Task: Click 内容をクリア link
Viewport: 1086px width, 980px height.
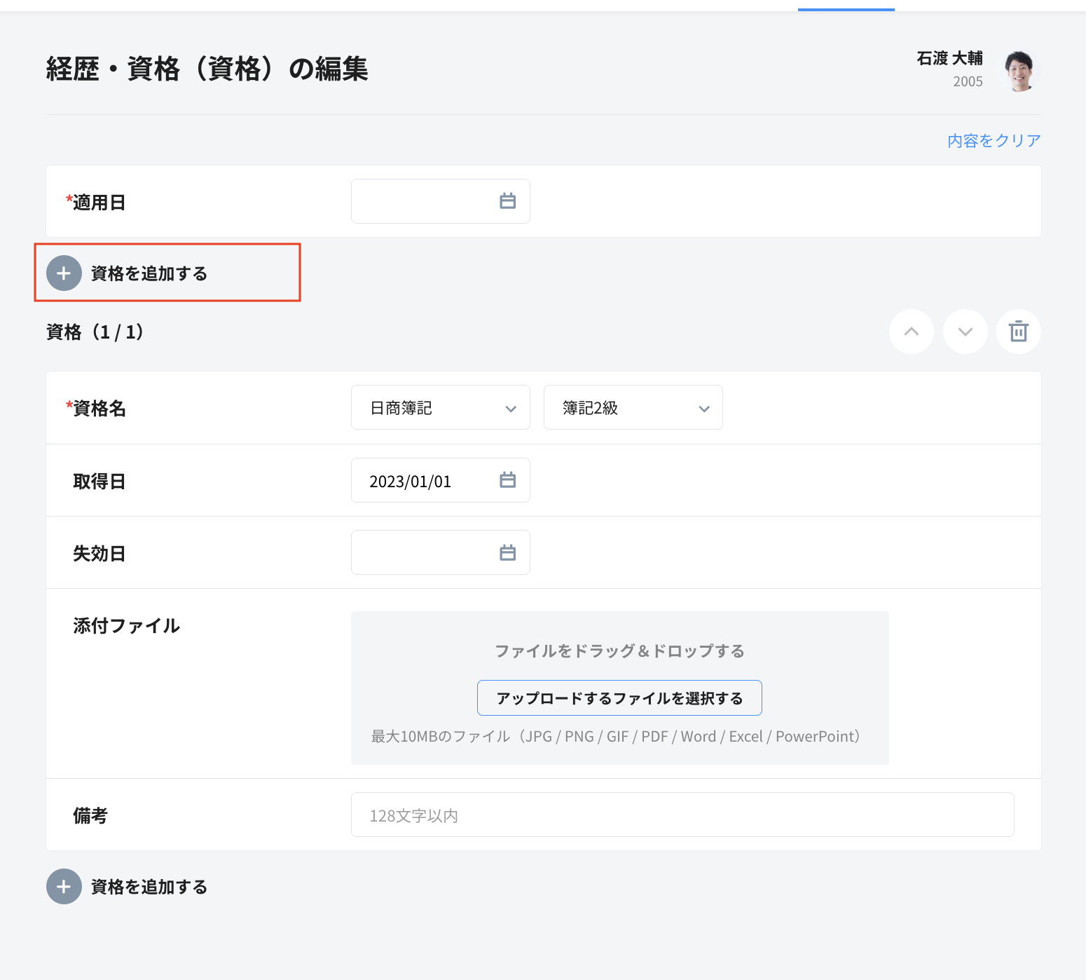Action: [994, 141]
